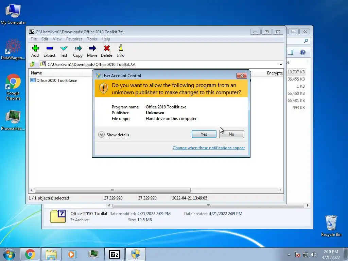348x261 pixels.
Task: Click the 66,460 KB size entry
Action: (296, 93)
